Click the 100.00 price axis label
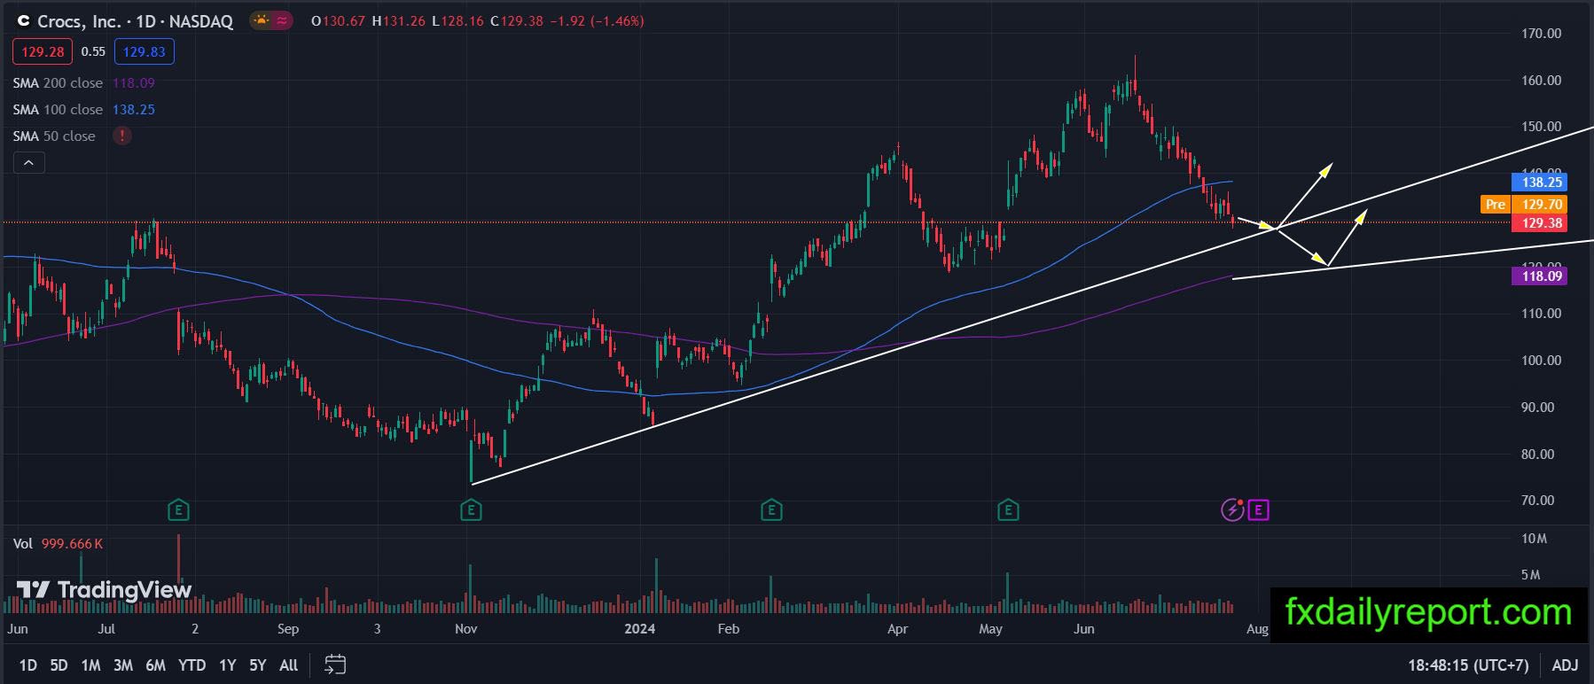The image size is (1594, 684). click(1541, 361)
